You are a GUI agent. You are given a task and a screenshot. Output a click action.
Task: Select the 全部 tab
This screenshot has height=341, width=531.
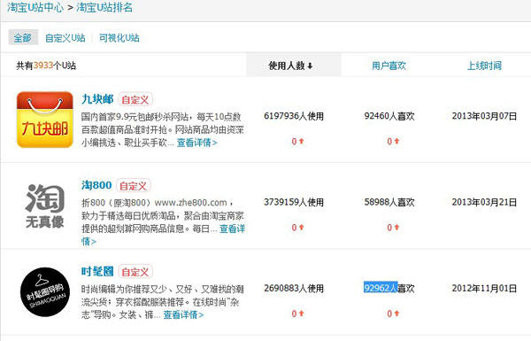pyautogui.click(x=23, y=37)
